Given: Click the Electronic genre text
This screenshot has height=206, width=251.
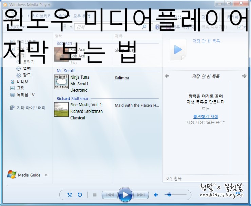Looking at the screenshot, I should [x=79, y=90].
